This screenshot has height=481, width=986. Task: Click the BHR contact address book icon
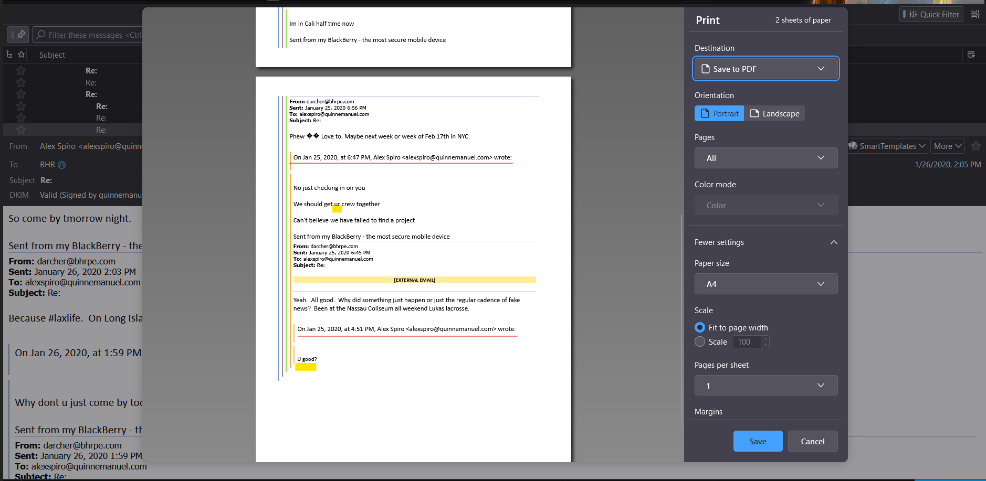[x=61, y=165]
